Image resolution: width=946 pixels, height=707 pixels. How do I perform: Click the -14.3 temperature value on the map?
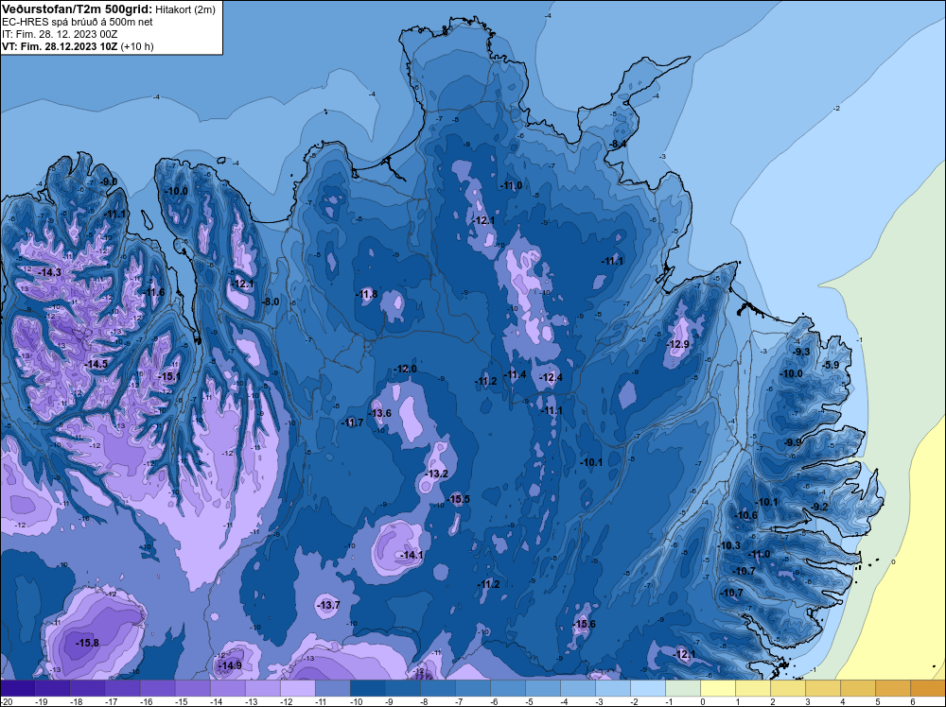[x=49, y=272]
